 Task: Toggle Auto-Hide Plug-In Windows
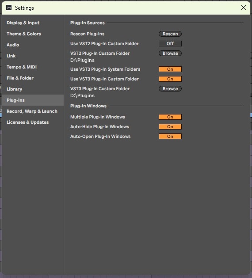(170, 127)
